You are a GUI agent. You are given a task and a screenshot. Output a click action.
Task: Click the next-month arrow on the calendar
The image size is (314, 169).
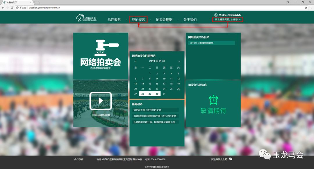tap(179, 62)
